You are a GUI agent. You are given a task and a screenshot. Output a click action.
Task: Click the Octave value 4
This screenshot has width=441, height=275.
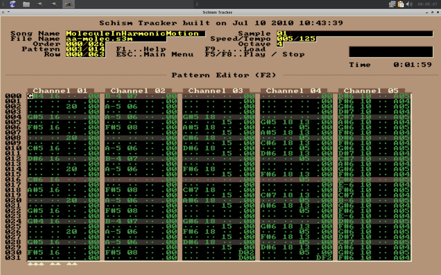(x=280, y=44)
